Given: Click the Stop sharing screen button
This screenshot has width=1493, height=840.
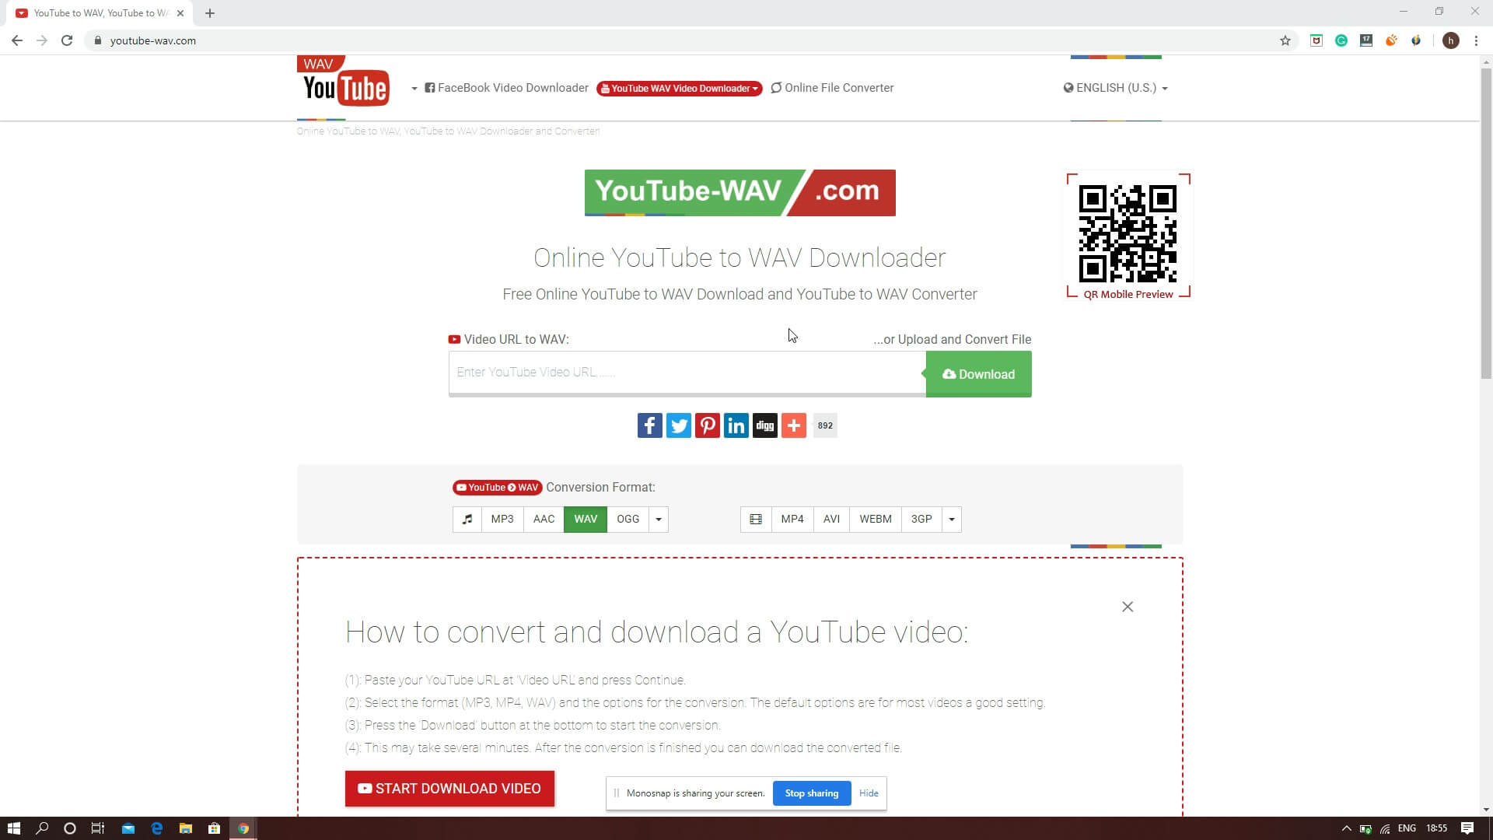Looking at the screenshot, I should point(811,793).
